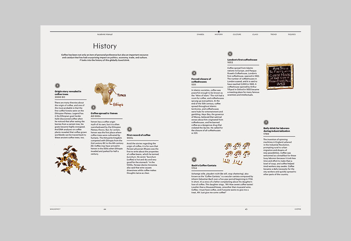Go to the TREND section in the header
Viewport: 351px width, 241px height.
click(x=273, y=34)
